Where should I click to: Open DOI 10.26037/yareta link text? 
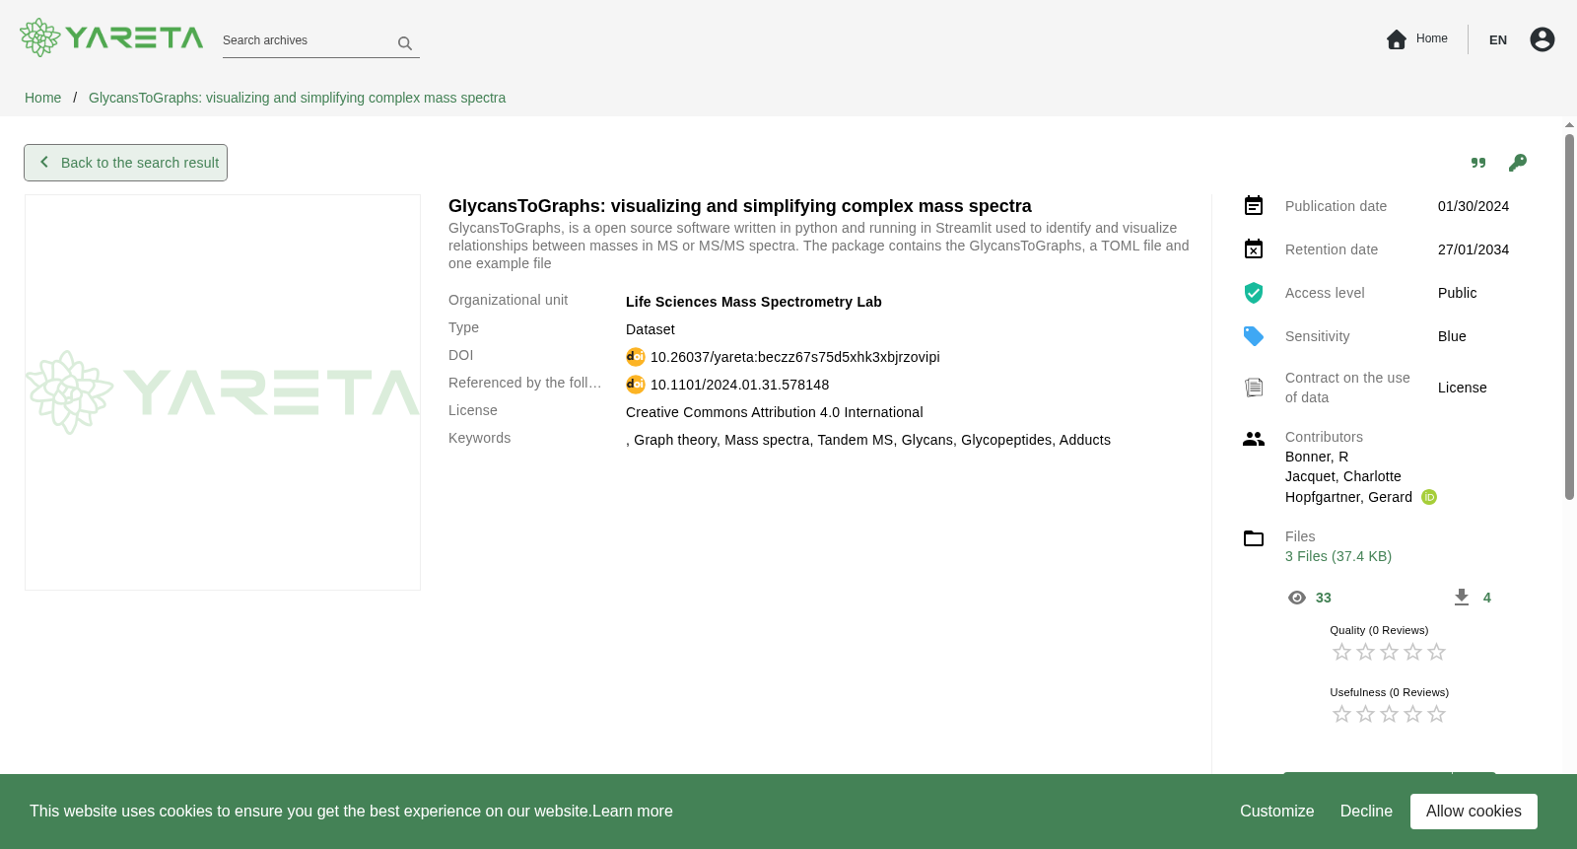[794, 357]
